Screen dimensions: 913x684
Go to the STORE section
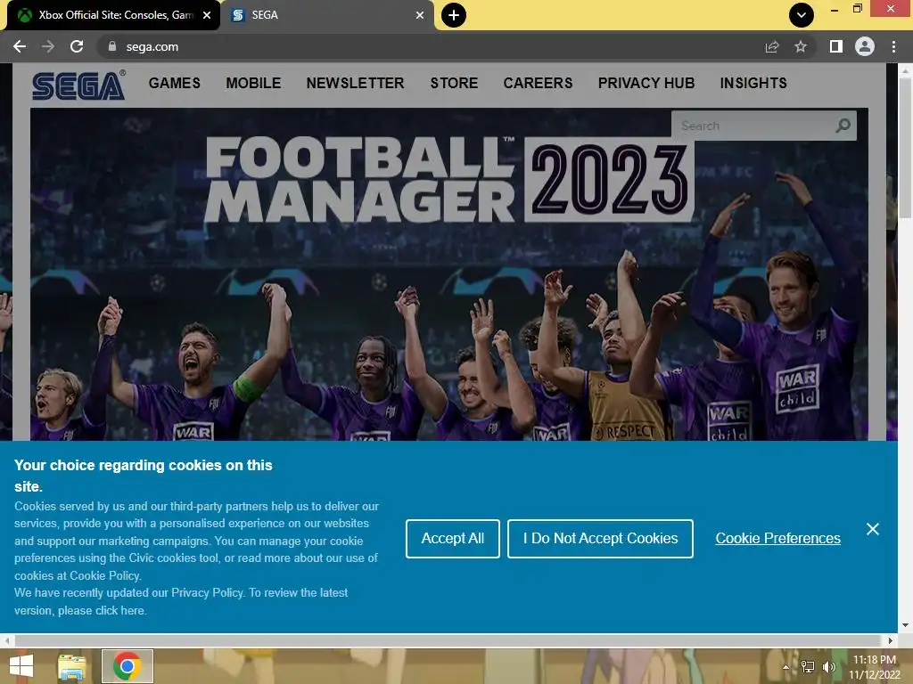[454, 83]
